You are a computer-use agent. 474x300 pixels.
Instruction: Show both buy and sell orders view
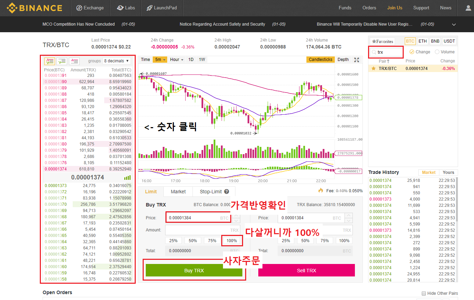[50, 61]
